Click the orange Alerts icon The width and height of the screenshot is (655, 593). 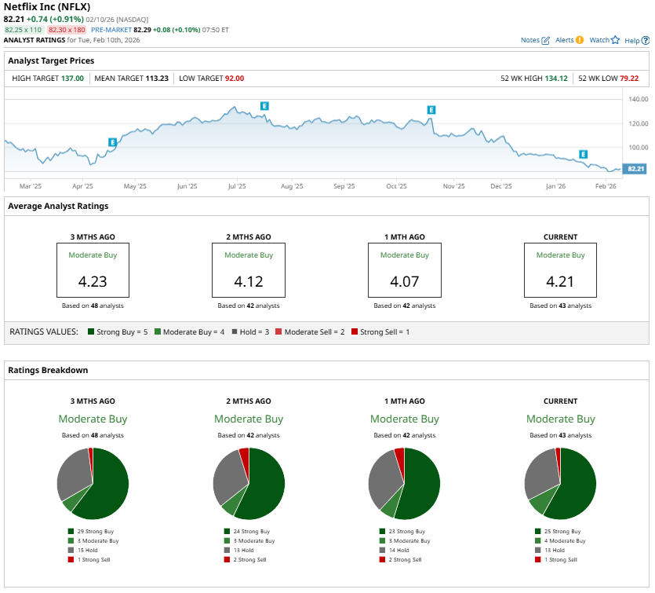pyautogui.click(x=579, y=40)
